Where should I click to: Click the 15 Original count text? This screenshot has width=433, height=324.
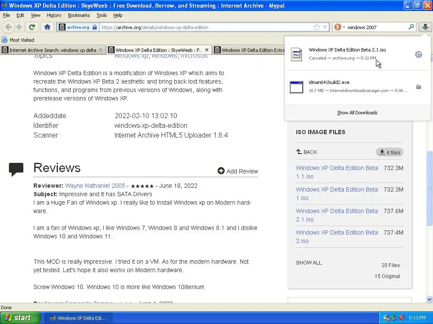click(x=387, y=276)
